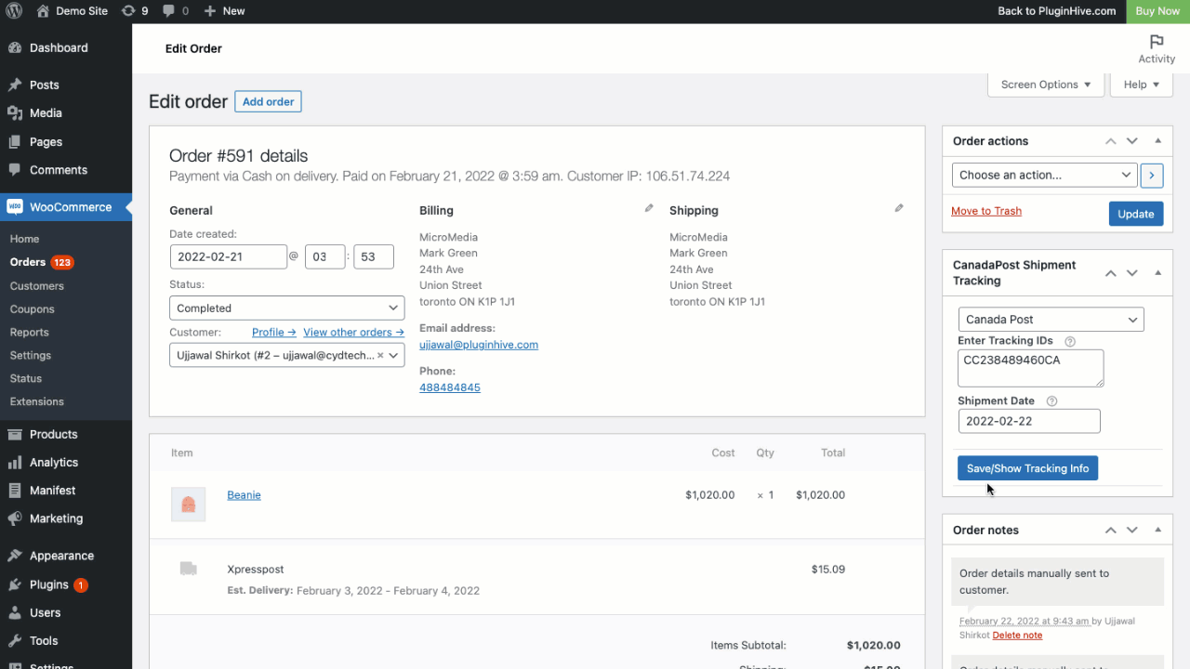The image size is (1190, 669).
Task: Click the pencil icon to edit Shipping
Action: (899, 209)
